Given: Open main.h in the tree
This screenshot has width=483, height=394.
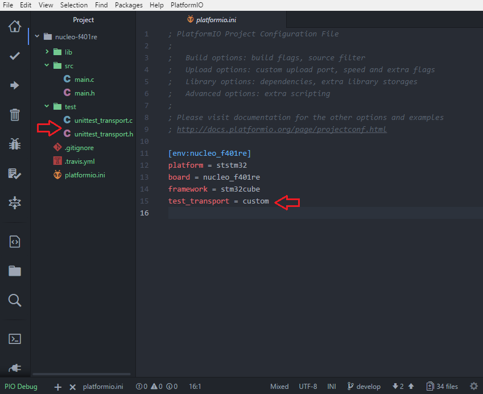Looking at the screenshot, I should coord(84,93).
